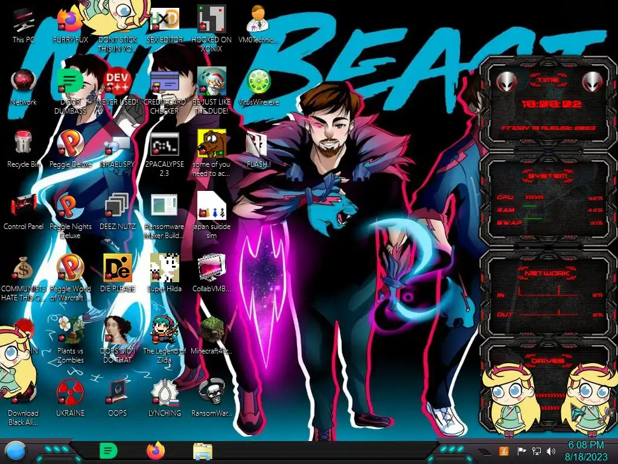Screen dimensions: 618x464
Task: Select the BE JUST LIKE THE DUDE! icon
Action: click(211, 81)
